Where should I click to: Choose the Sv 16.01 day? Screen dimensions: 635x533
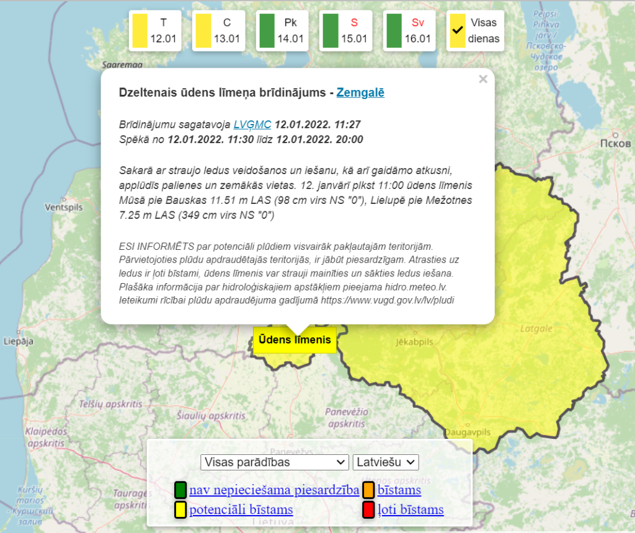click(x=409, y=30)
